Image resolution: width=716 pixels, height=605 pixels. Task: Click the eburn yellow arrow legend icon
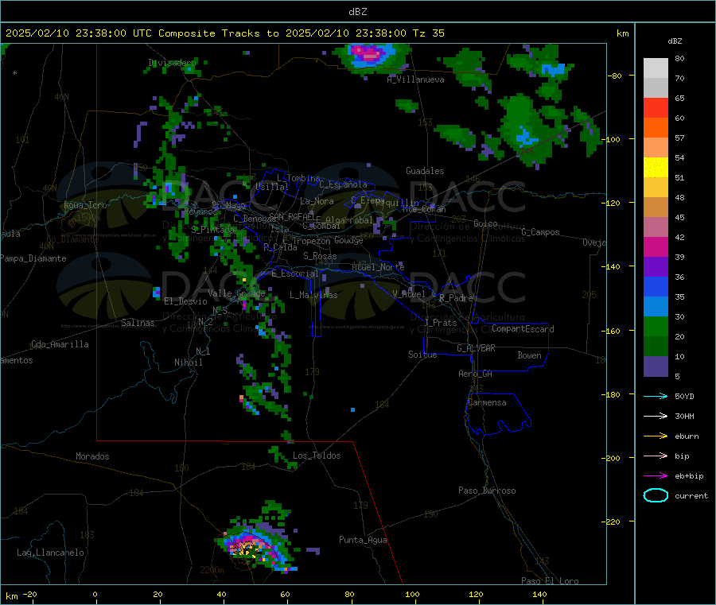[656, 436]
